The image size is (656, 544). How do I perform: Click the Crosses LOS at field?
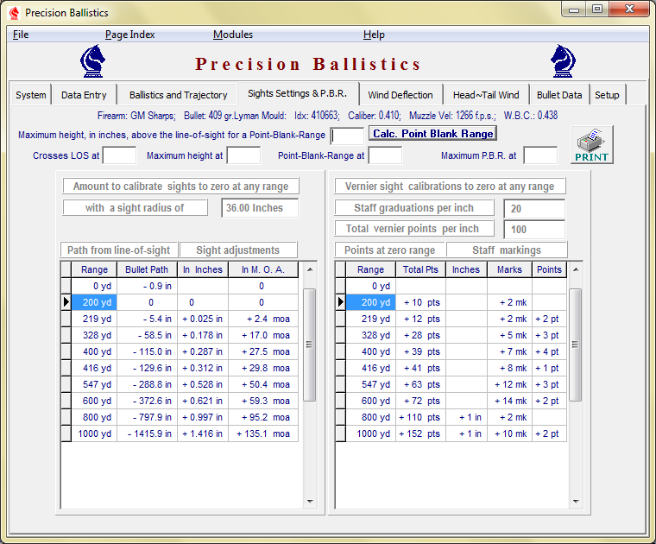(120, 155)
